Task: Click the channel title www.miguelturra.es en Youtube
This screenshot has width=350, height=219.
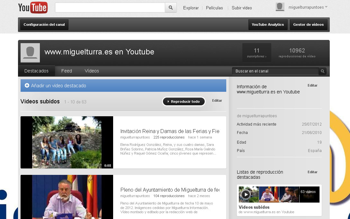Action: click(99, 52)
